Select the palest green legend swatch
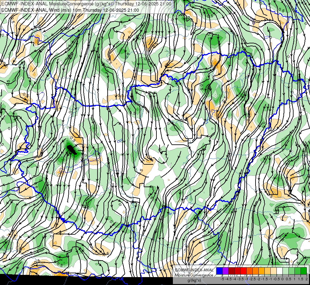Image resolution: width=310 pixels, height=285 pixels. click(286, 271)
